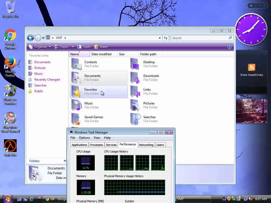271x203 pixels.
Task: Click Open in the Explorer toolbar
Action: (x=84, y=47)
